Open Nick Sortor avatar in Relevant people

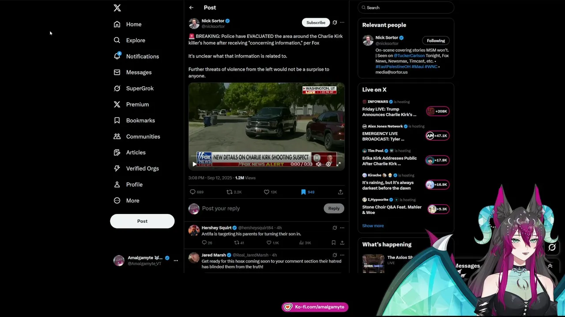[368, 40]
